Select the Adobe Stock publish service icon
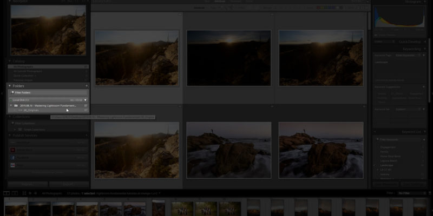Screen dimensions: 433x216 (x=12, y=150)
